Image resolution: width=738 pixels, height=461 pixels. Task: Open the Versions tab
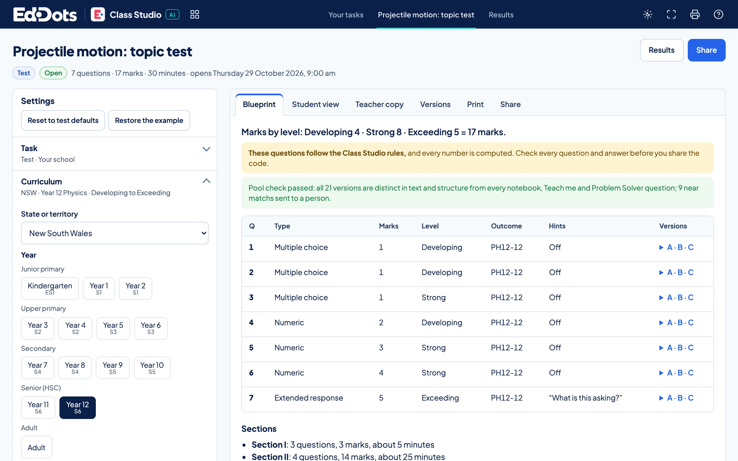pos(435,104)
